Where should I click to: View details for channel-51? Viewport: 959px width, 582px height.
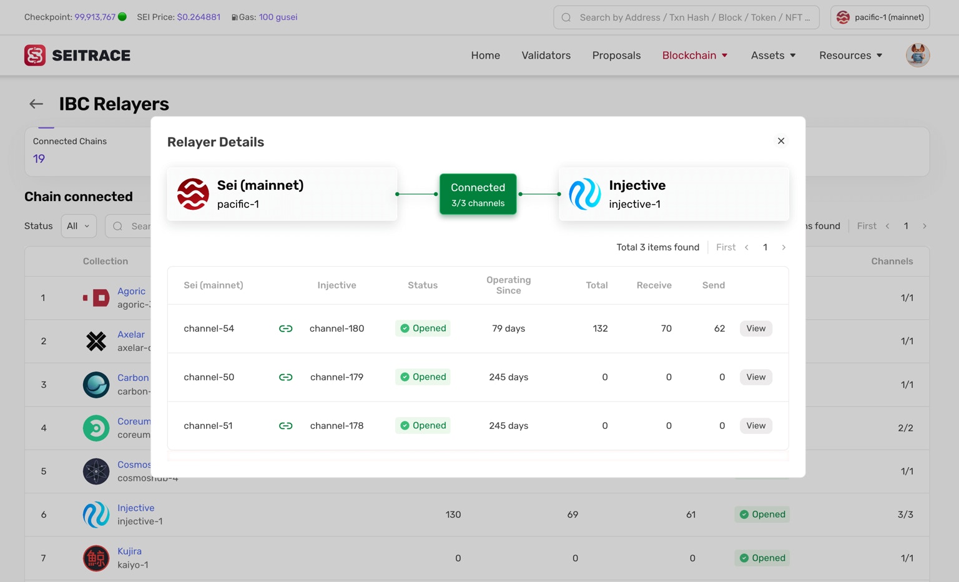point(755,426)
